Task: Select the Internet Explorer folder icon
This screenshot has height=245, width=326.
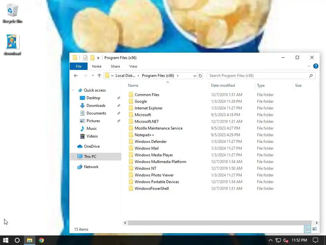Action: point(131,108)
